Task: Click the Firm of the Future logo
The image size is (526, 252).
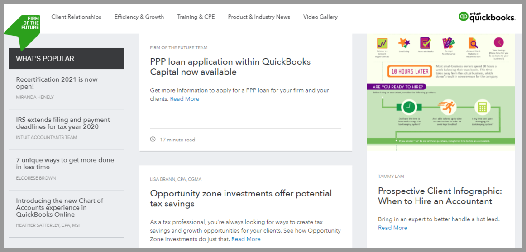Action: point(22,29)
